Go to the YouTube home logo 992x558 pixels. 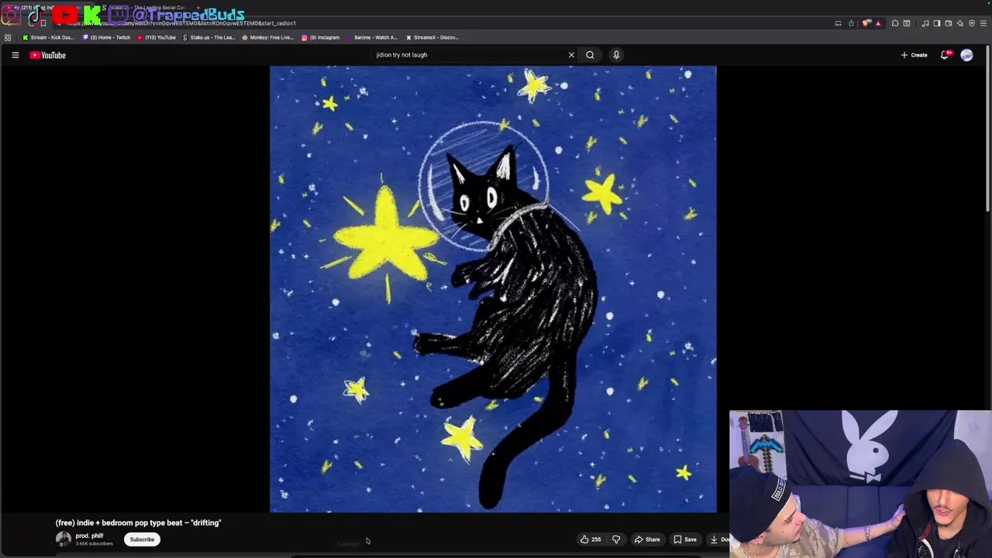coord(48,55)
